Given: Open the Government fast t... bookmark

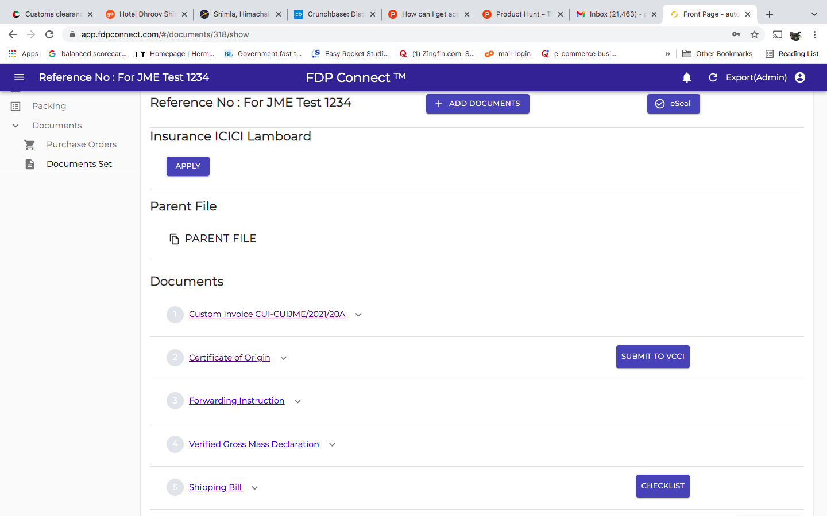Looking at the screenshot, I should pos(263,54).
